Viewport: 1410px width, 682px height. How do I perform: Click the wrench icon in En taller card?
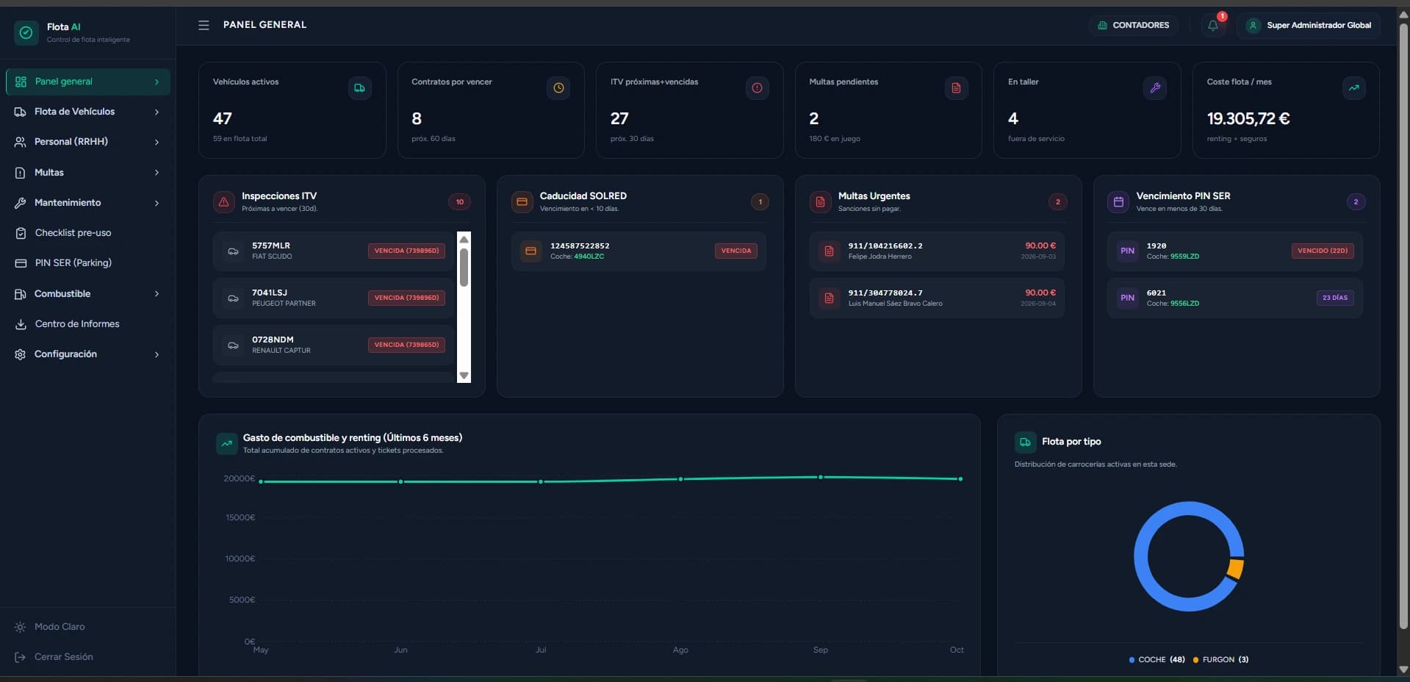1155,88
